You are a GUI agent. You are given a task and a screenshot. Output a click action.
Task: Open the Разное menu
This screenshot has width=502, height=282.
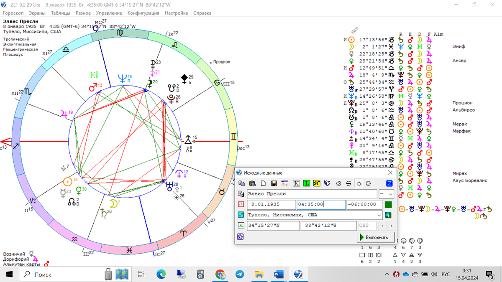pos(83,13)
